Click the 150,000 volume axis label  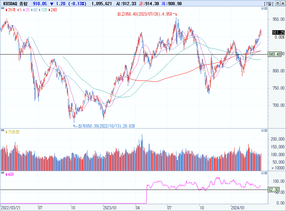click(x=278, y=147)
